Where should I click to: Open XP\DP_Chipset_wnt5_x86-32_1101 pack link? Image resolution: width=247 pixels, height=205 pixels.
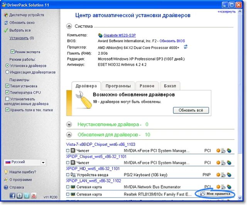point(96,157)
